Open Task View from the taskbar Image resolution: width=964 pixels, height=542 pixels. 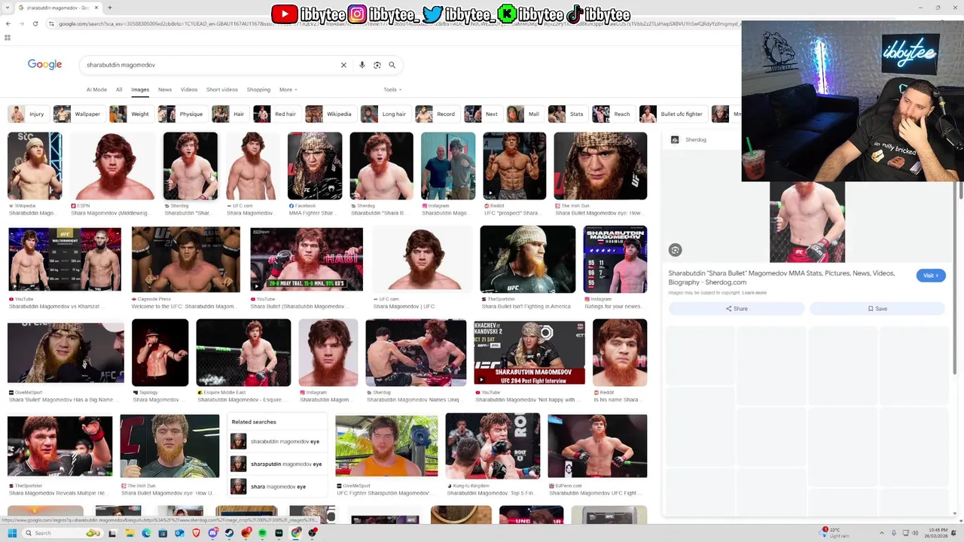click(x=112, y=533)
